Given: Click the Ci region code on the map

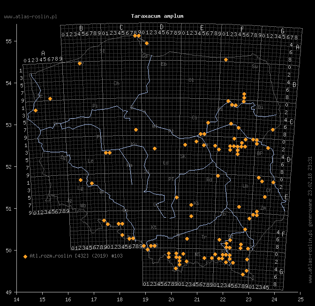Looking at the screenshot, I should click(195, 118).
